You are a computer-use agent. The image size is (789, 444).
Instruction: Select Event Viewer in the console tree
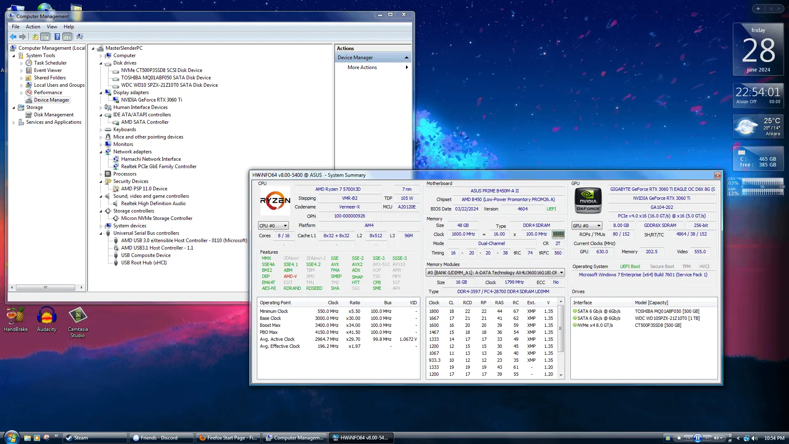[48, 70]
